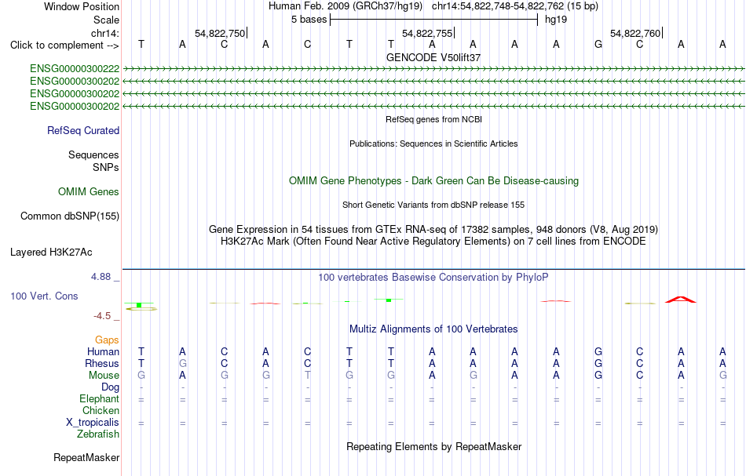Select the Mouse alignment row label
The width and height of the screenshot is (746, 476).
pyautogui.click(x=104, y=376)
